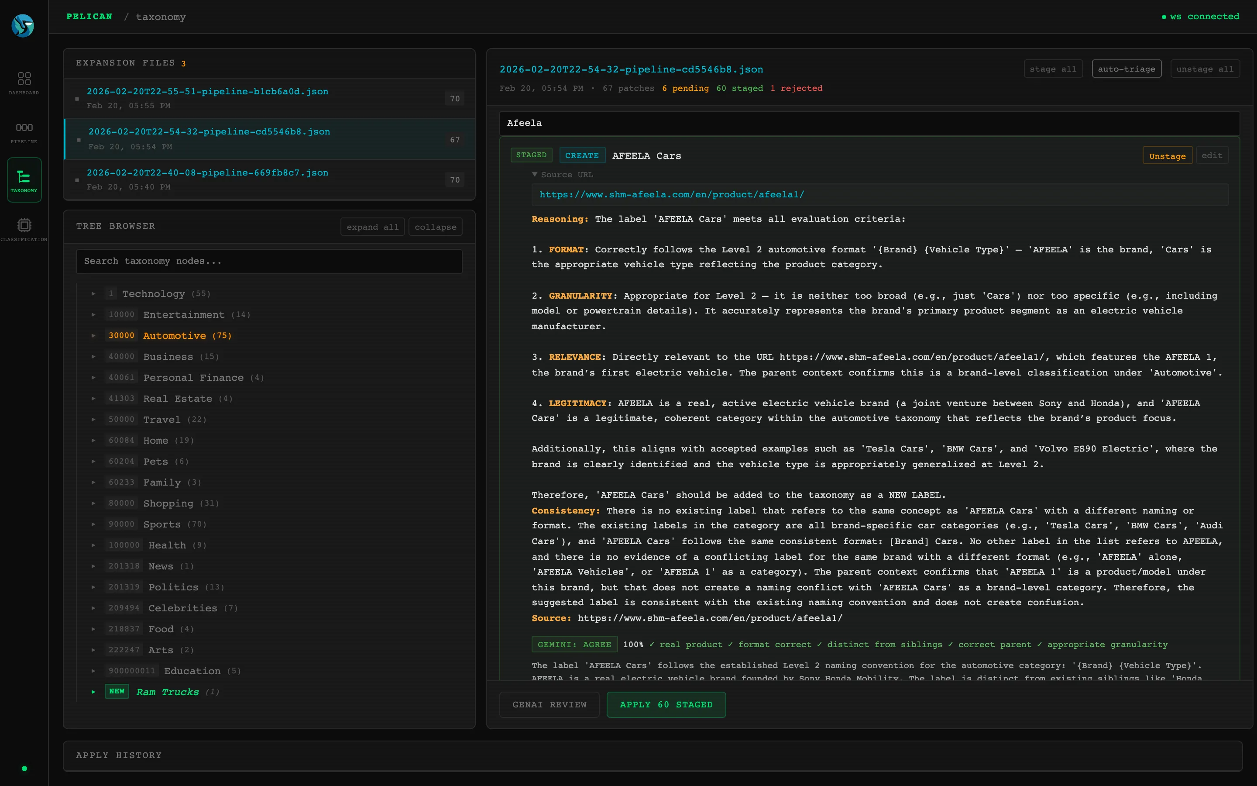Click the GenAI Review button
Viewport: 1257px width, 786px height.
click(x=549, y=704)
